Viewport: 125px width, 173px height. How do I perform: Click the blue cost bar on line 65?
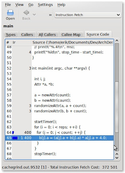click(15, 138)
